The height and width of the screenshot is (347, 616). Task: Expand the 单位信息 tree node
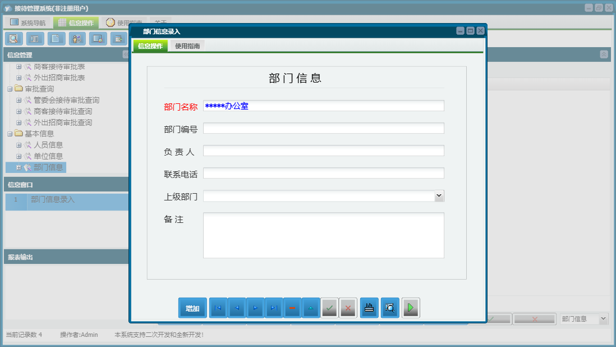19,157
